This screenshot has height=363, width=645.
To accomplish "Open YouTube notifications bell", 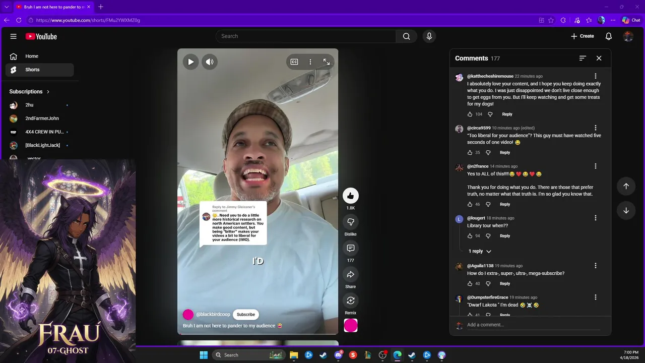I will [609, 36].
